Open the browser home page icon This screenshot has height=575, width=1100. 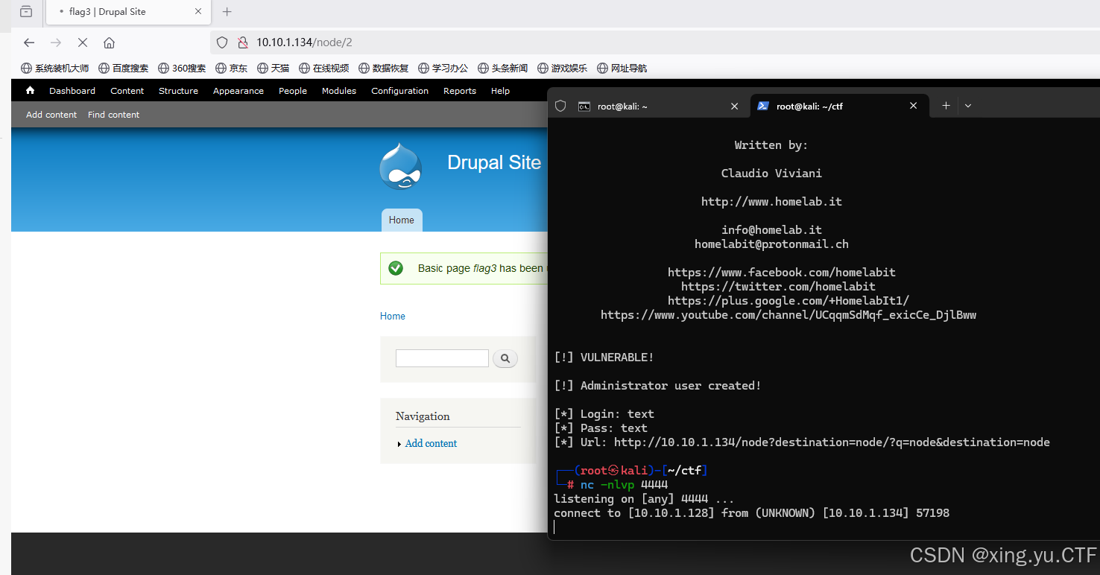pyautogui.click(x=109, y=42)
